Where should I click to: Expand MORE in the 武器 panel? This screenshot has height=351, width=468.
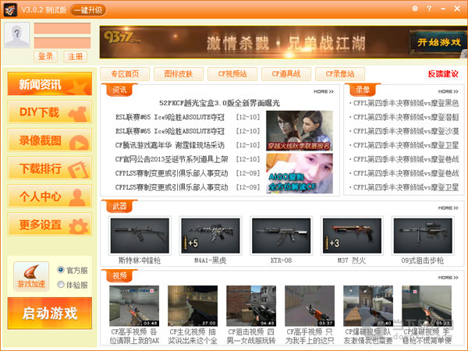tap(448, 208)
